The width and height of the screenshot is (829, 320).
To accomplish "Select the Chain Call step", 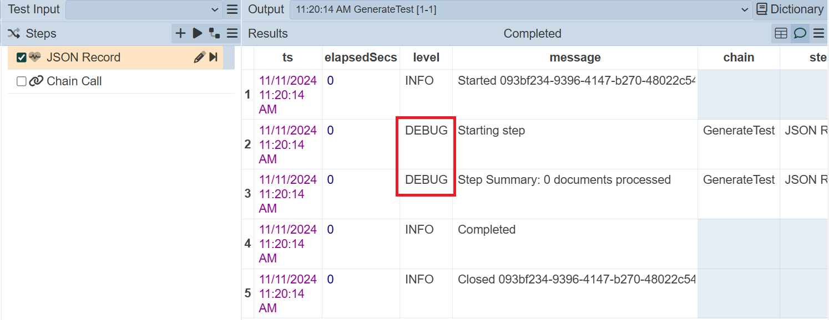I will point(74,81).
